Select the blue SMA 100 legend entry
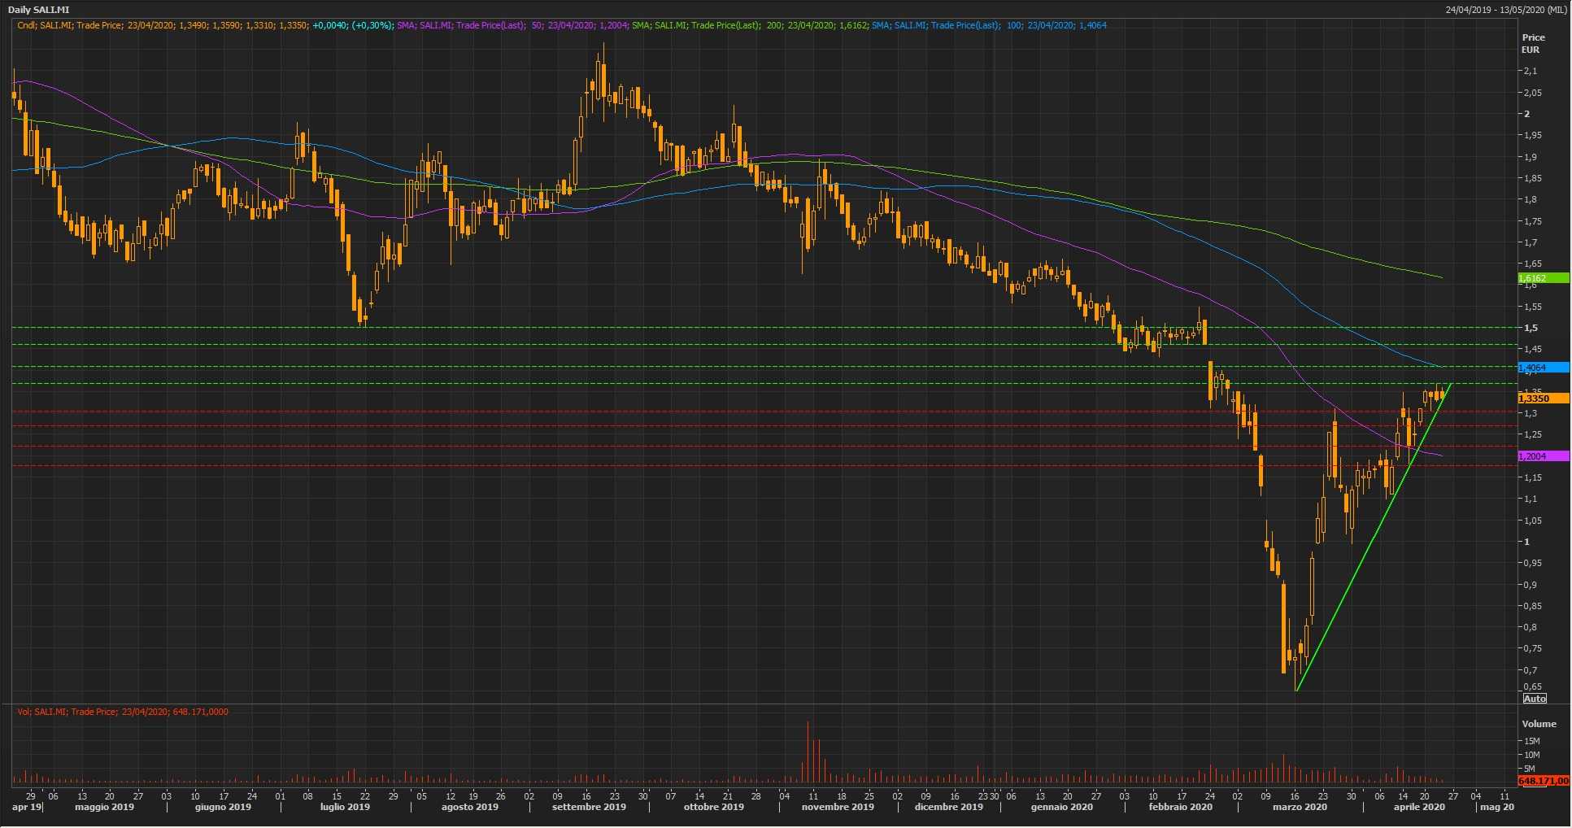 (x=987, y=25)
